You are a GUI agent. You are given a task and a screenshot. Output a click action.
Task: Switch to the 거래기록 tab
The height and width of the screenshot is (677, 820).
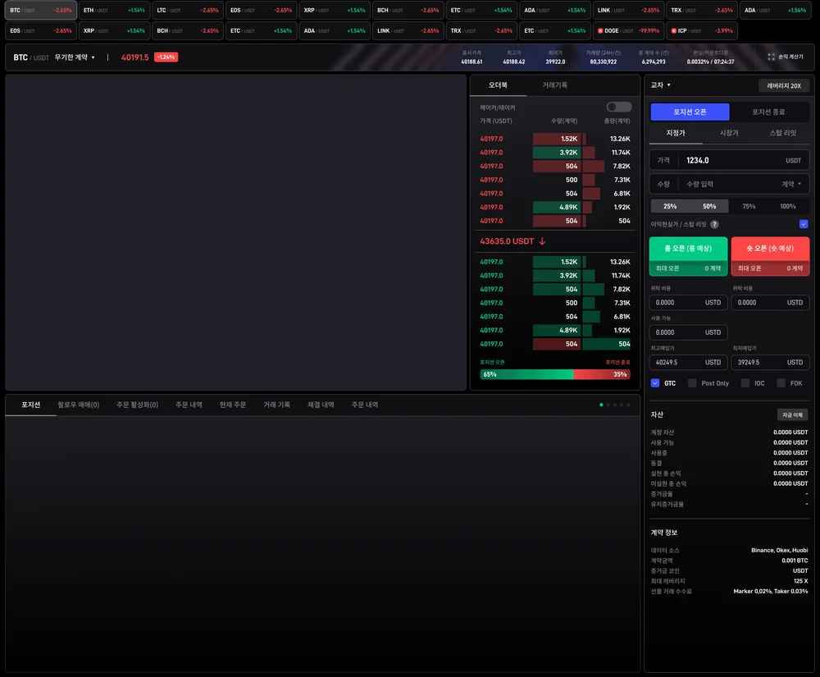pos(554,85)
